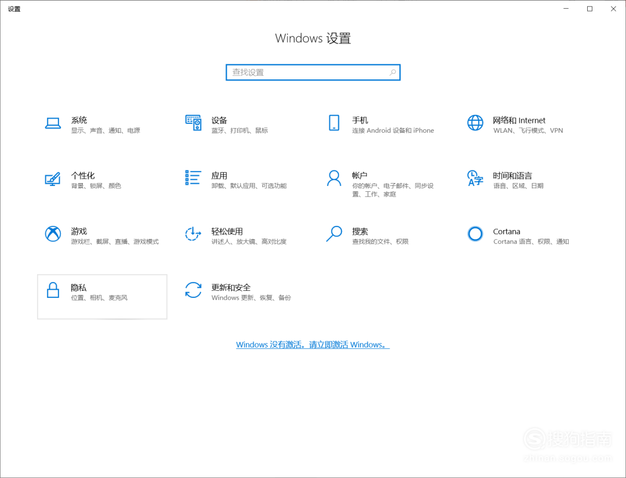Viewport: 626px width, 478px height.
Task: Click description WLAN、飞行模式、VPN
Action: (528, 130)
